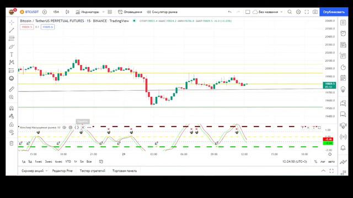The image size is (353, 198).
Task: Expand the stock screener dropdown arrow
Action: pos(46,171)
